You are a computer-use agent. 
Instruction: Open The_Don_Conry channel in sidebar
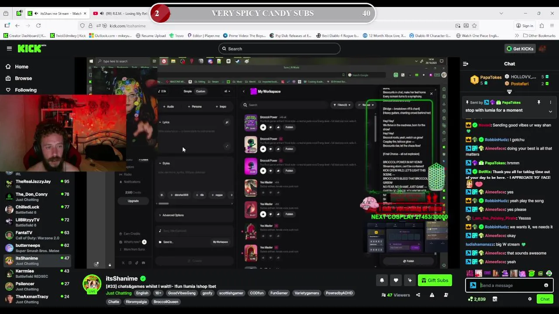pos(37,197)
